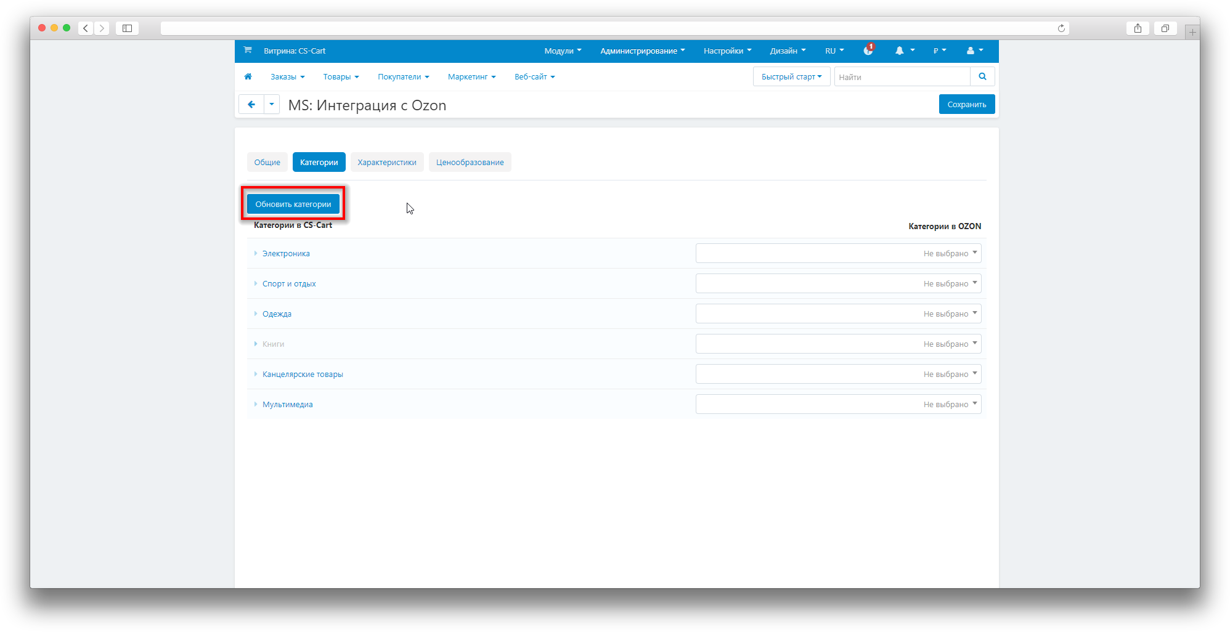
Task: Choose OZON category for Книги
Action: [838, 344]
